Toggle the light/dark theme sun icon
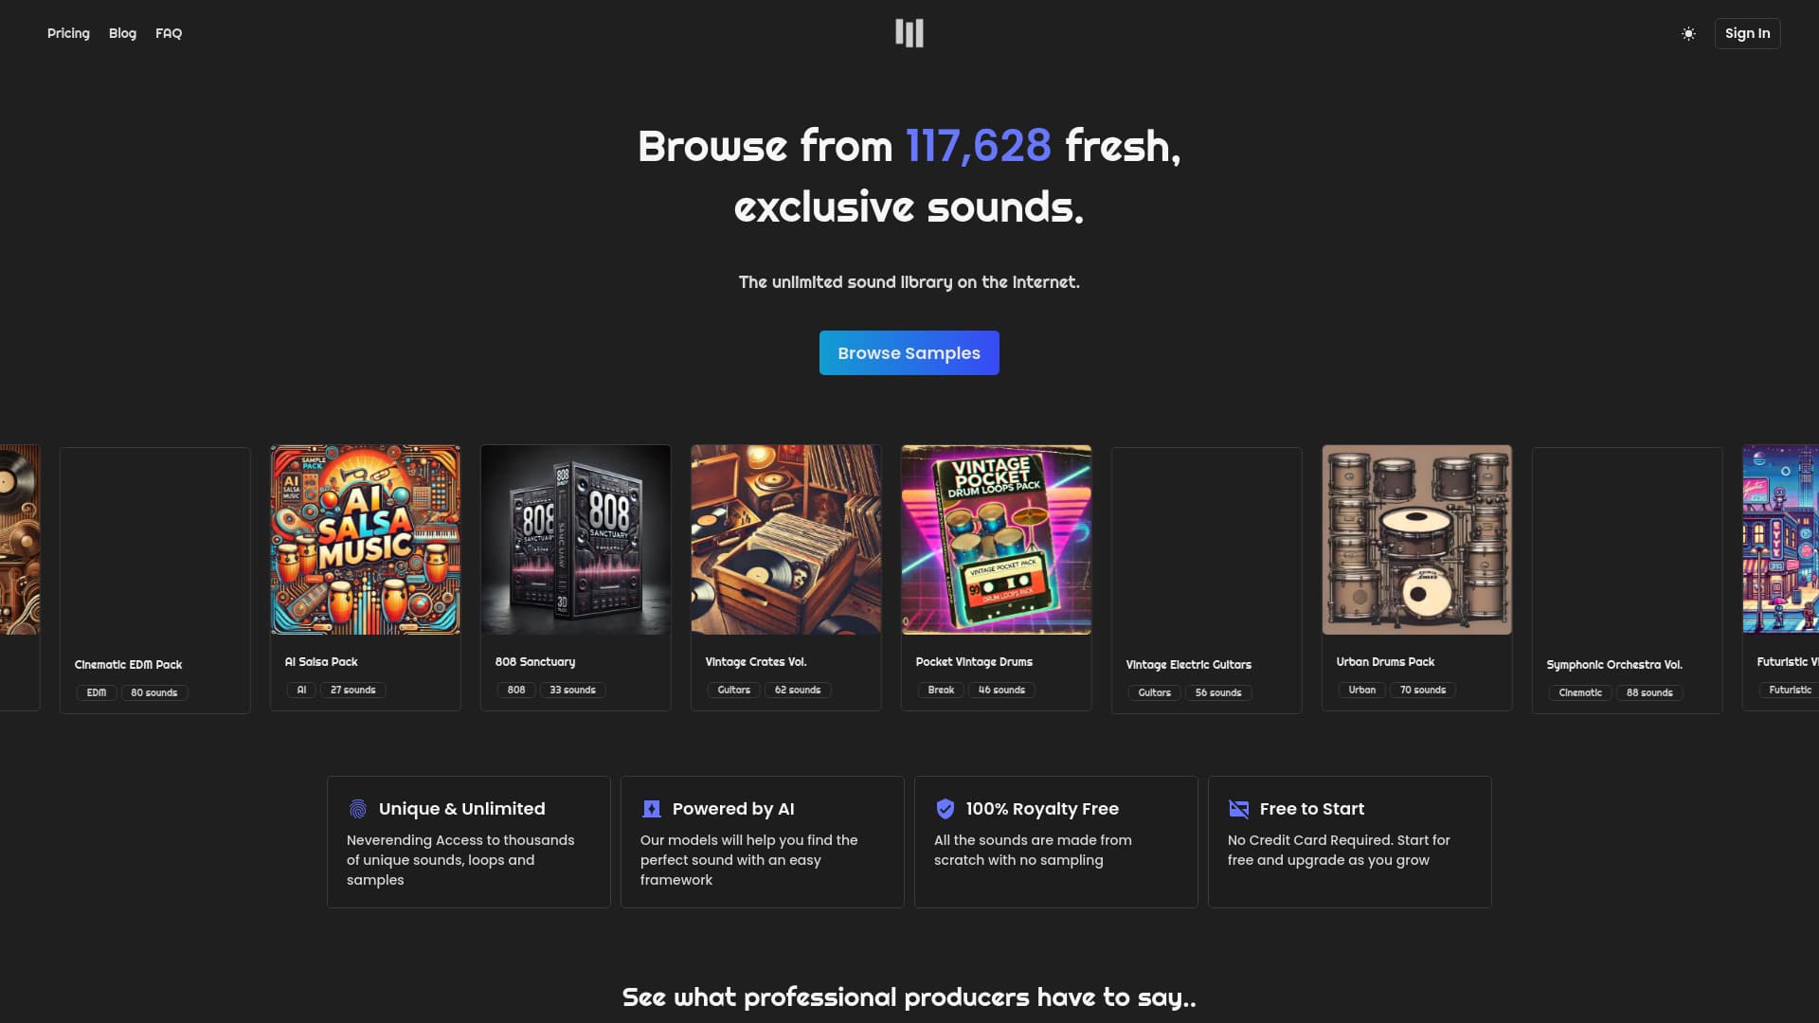1819x1023 pixels. coord(1688,33)
